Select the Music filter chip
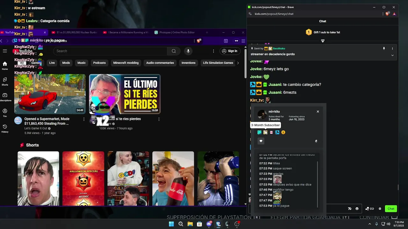 [x=82, y=63]
